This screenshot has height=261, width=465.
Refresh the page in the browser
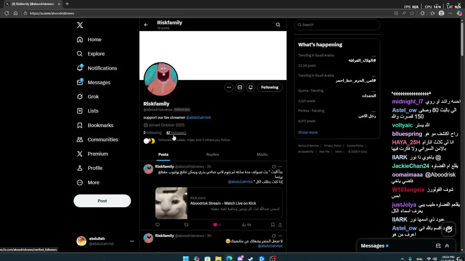(x=7, y=13)
